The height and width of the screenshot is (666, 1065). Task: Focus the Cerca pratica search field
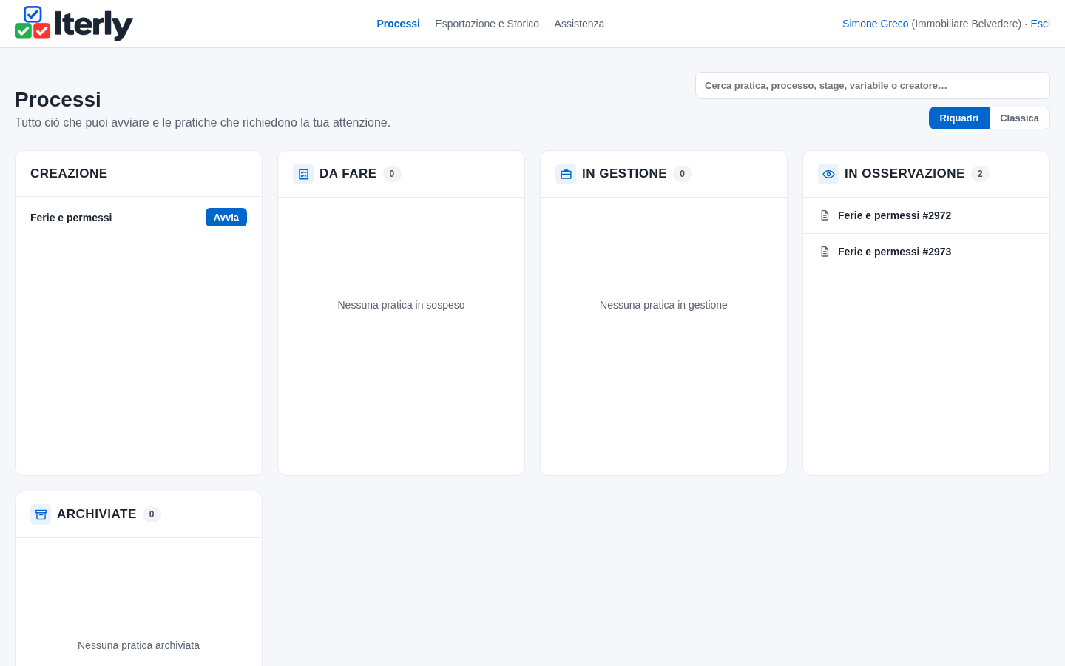(x=873, y=85)
